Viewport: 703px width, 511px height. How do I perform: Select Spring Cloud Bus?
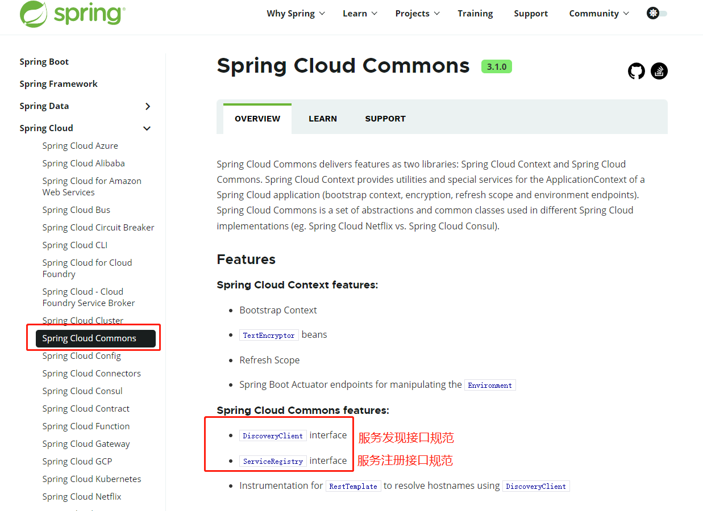pos(76,210)
